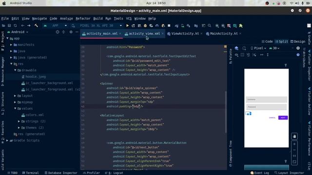The image size is (312, 175).
Task: Open the Pixel device dropdown in preview
Action: click(x=258, y=48)
